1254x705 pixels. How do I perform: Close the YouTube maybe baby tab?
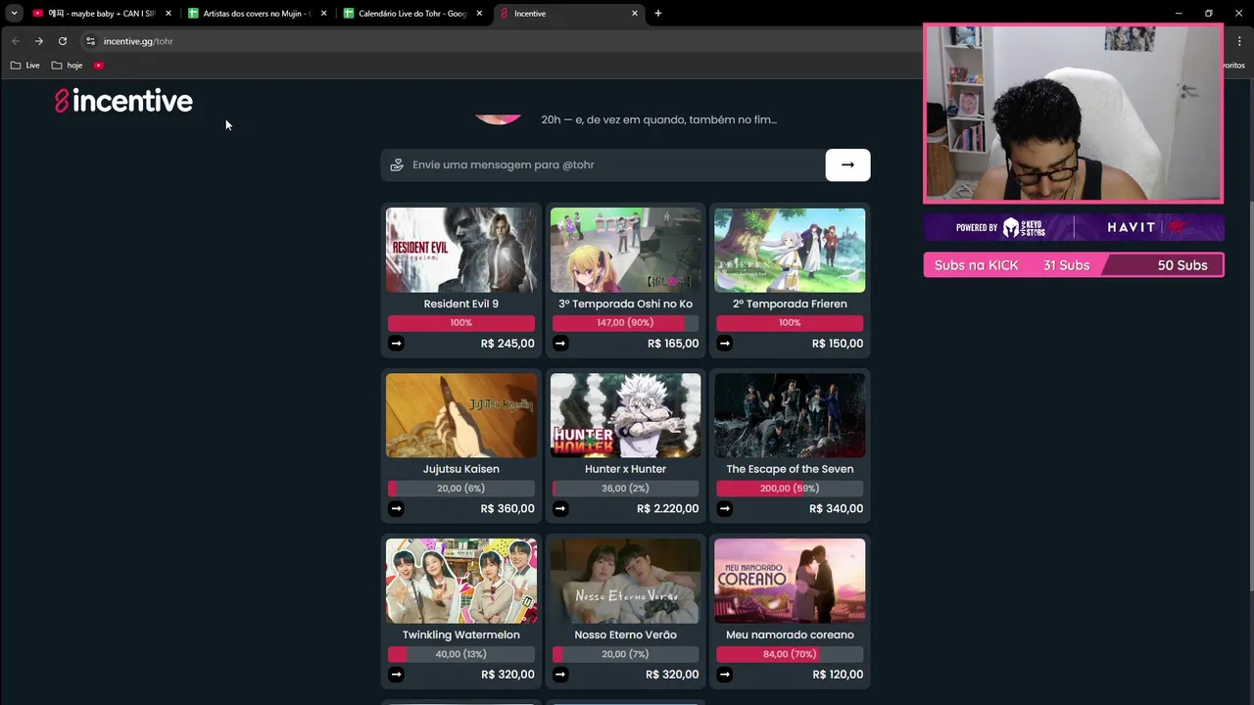tap(169, 14)
